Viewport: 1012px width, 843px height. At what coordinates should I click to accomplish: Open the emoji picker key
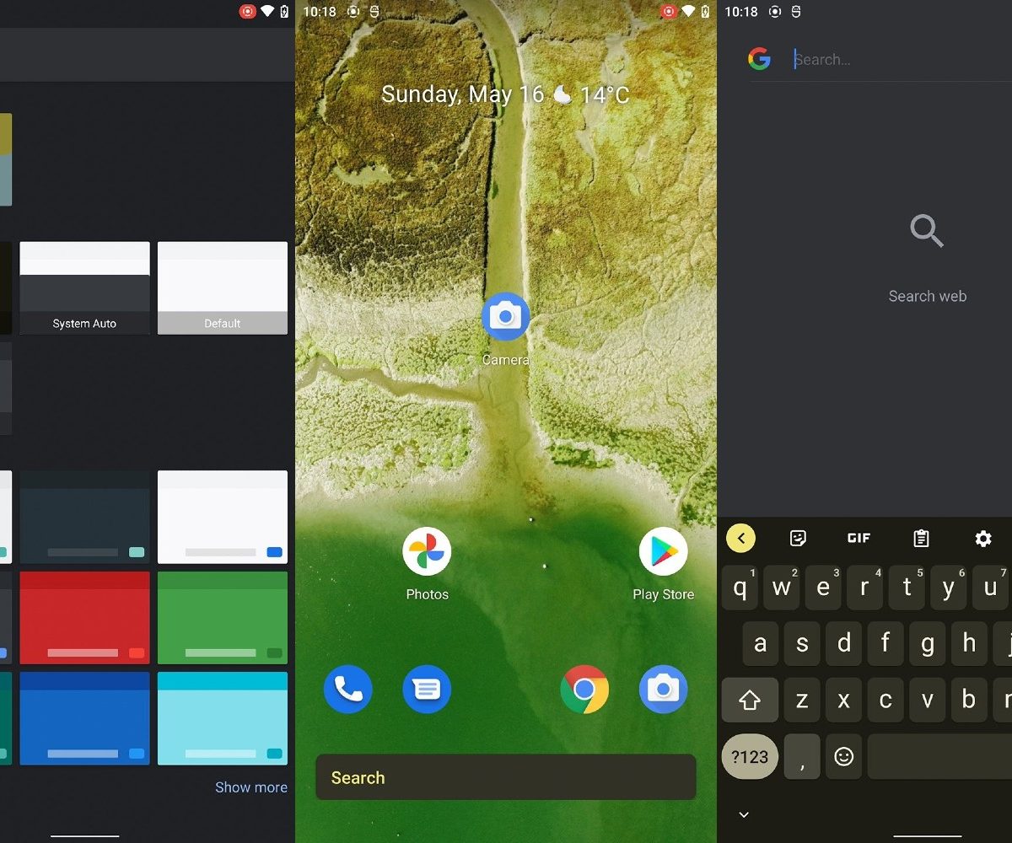click(844, 756)
